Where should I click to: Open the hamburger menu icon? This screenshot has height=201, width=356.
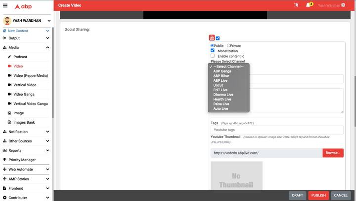(5, 5)
